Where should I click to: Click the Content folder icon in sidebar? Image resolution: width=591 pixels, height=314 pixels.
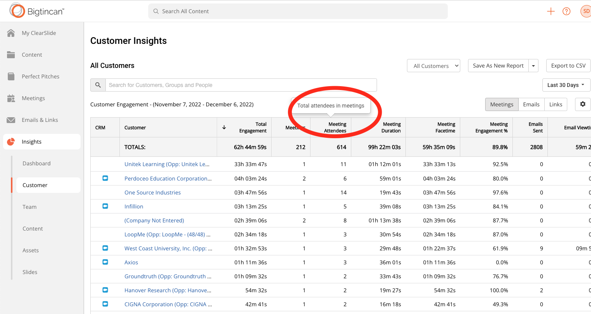pos(11,55)
